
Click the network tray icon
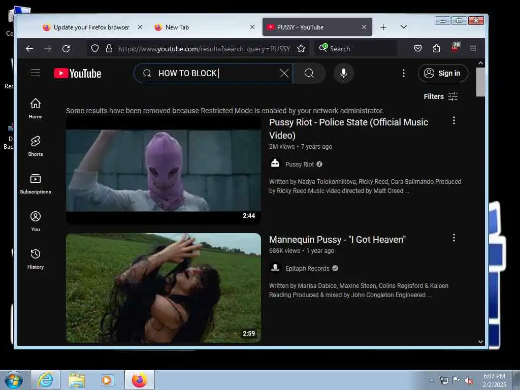pyautogui.click(x=444, y=381)
